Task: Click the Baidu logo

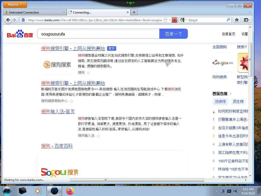Action: click(20, 34)
